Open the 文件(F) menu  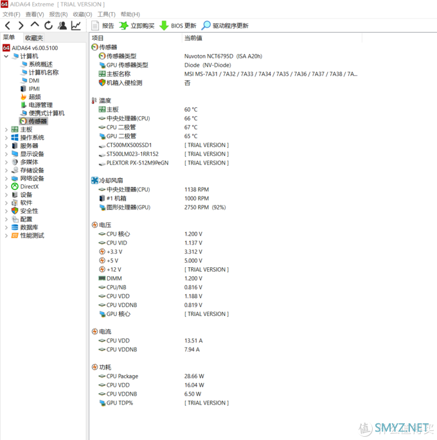(11, 14)
